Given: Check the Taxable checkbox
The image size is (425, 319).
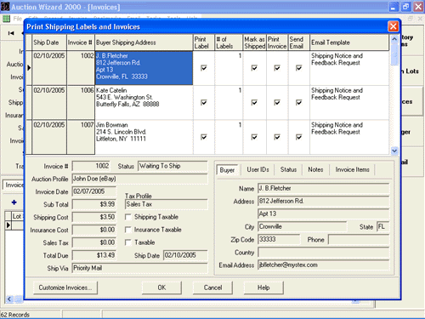Looking at the screenshot, I should [128, 242].
